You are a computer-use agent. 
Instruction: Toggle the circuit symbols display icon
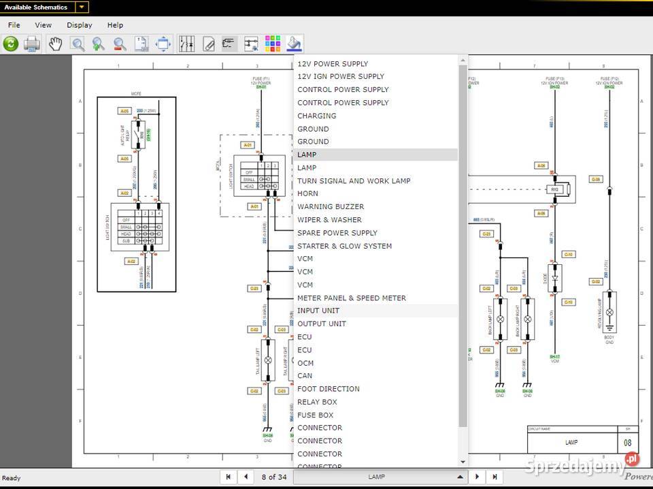point(187,43)
